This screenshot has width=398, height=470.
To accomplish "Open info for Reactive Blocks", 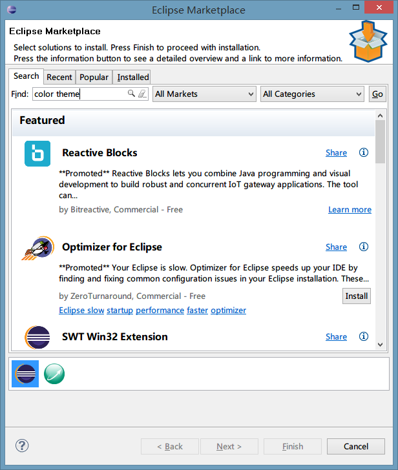I will coord(364,152).
